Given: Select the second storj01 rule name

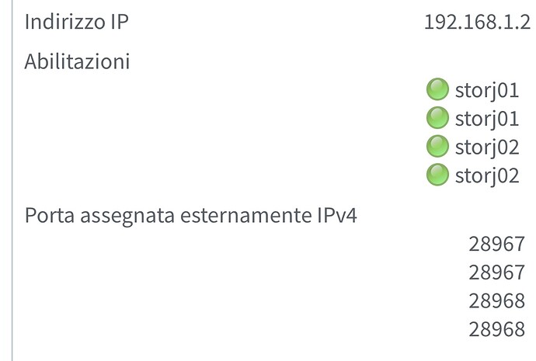Looking at the screenshot, I should point(486,118).
